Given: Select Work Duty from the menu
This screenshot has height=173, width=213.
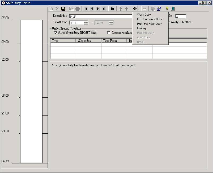Looking at the screenshot, I should [144, 15].
